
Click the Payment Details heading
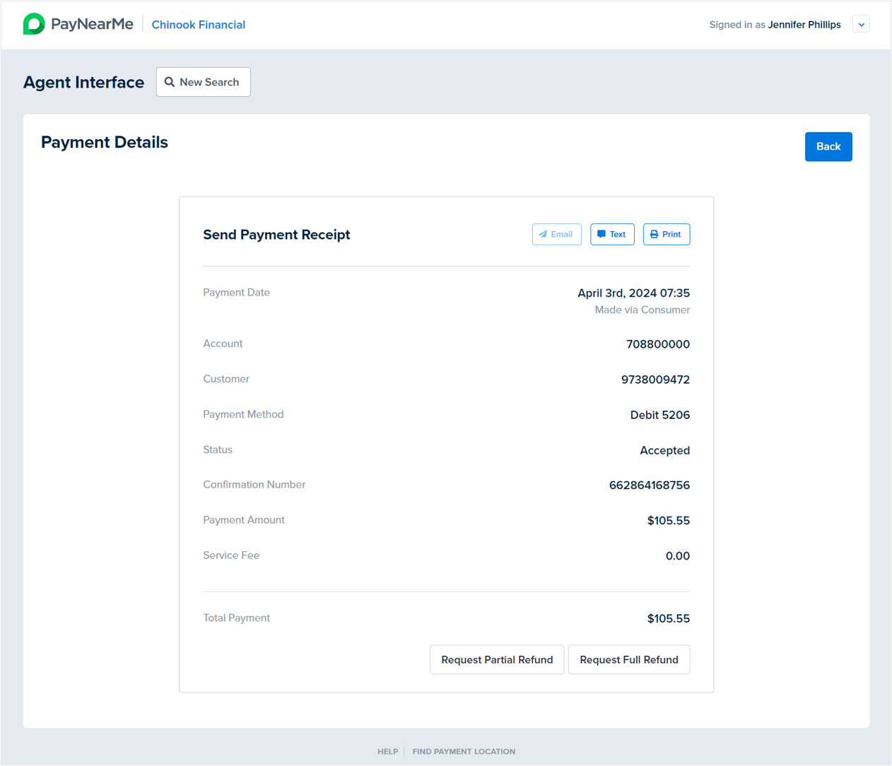coord(105,142)
